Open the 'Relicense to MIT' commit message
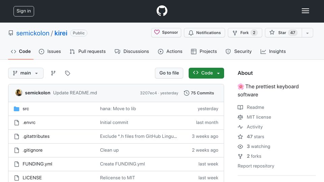The width and height of the screenshot is (324, 182). (117, 178)
